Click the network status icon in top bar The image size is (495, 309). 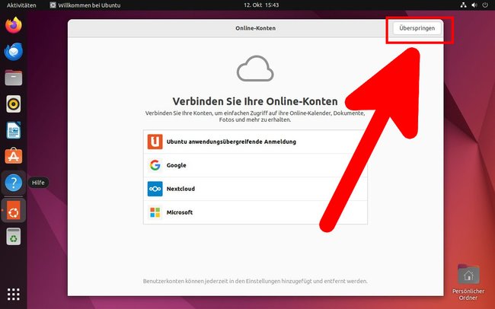pyautogui.click(x=463, y=5)
